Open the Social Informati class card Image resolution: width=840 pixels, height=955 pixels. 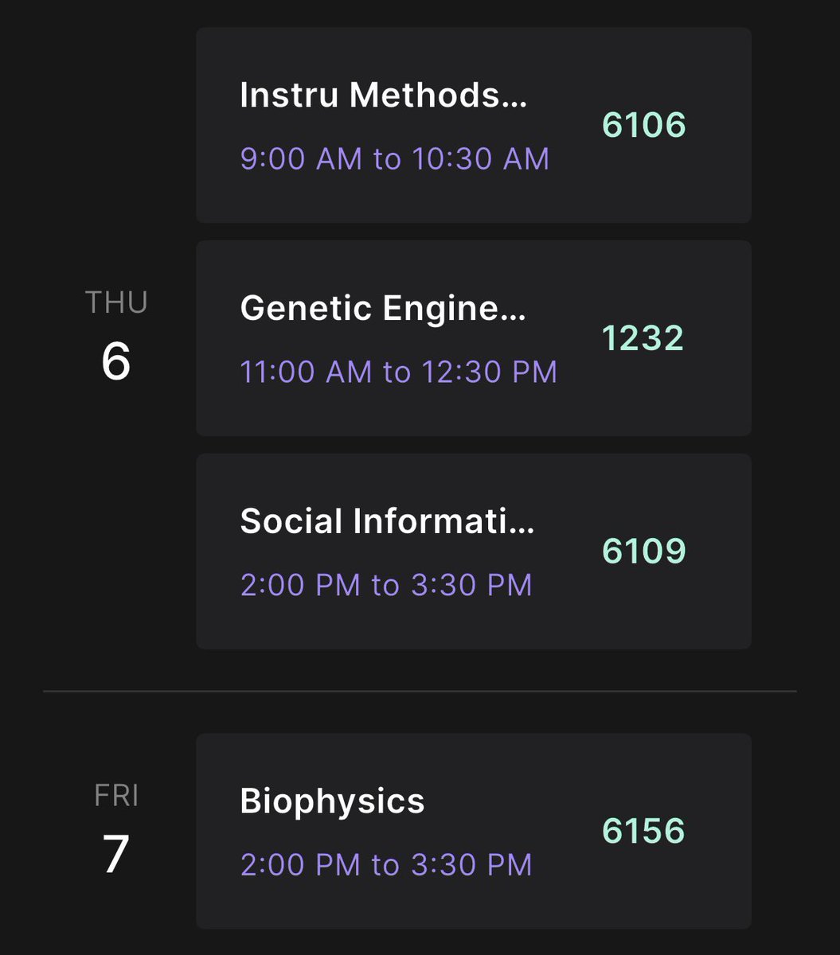474,552
